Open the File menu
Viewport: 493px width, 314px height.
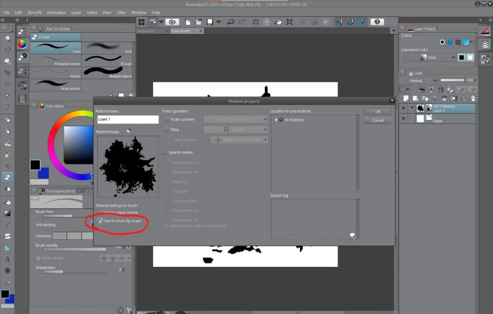pyautogui.click(x=7, y=13)
